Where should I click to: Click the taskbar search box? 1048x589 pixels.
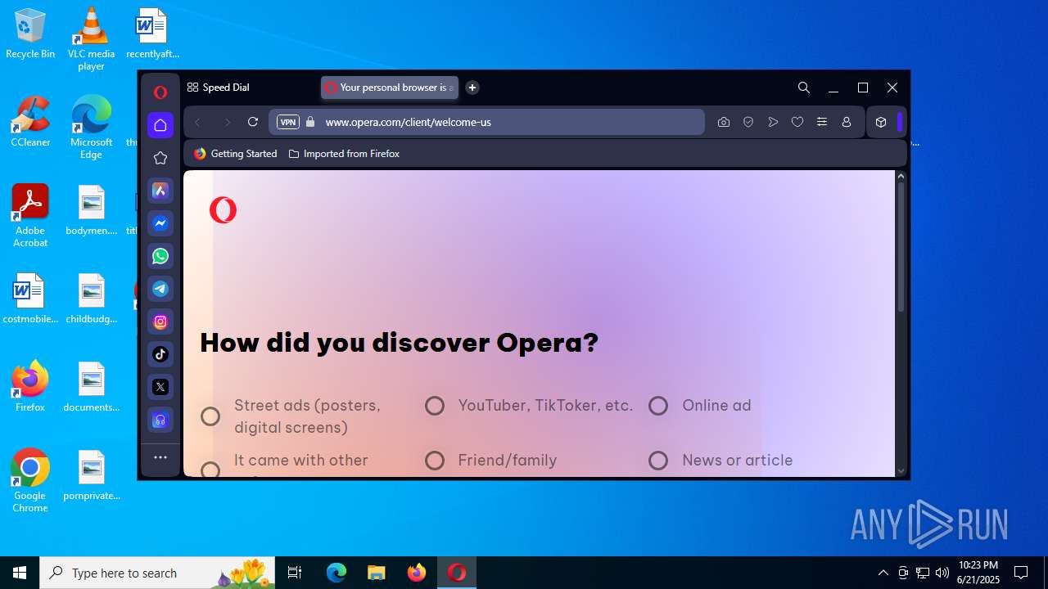coord(159,573)
